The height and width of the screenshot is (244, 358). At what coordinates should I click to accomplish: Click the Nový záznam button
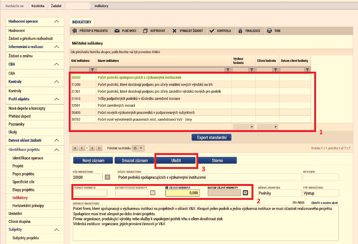[x=93, y=161]
